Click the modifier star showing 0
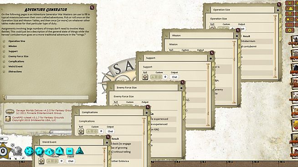The width and height of the screenshot is (298, 167). coord(3,151)
